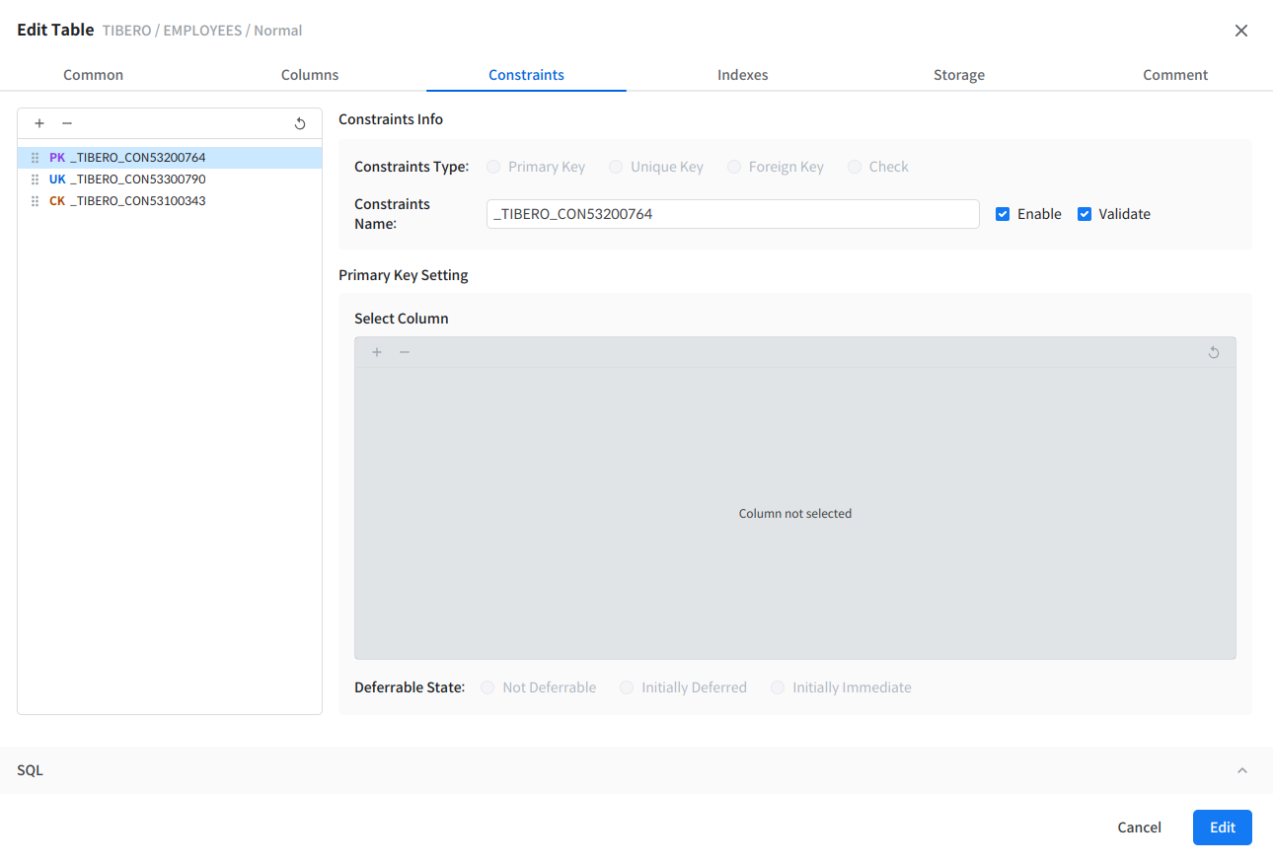Reset the constraints list with refresh icon

(x=300, y=123)
